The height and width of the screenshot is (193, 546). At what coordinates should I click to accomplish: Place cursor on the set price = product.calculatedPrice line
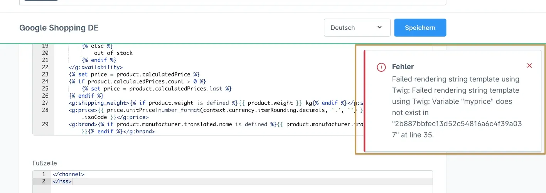tap(134, 74)
